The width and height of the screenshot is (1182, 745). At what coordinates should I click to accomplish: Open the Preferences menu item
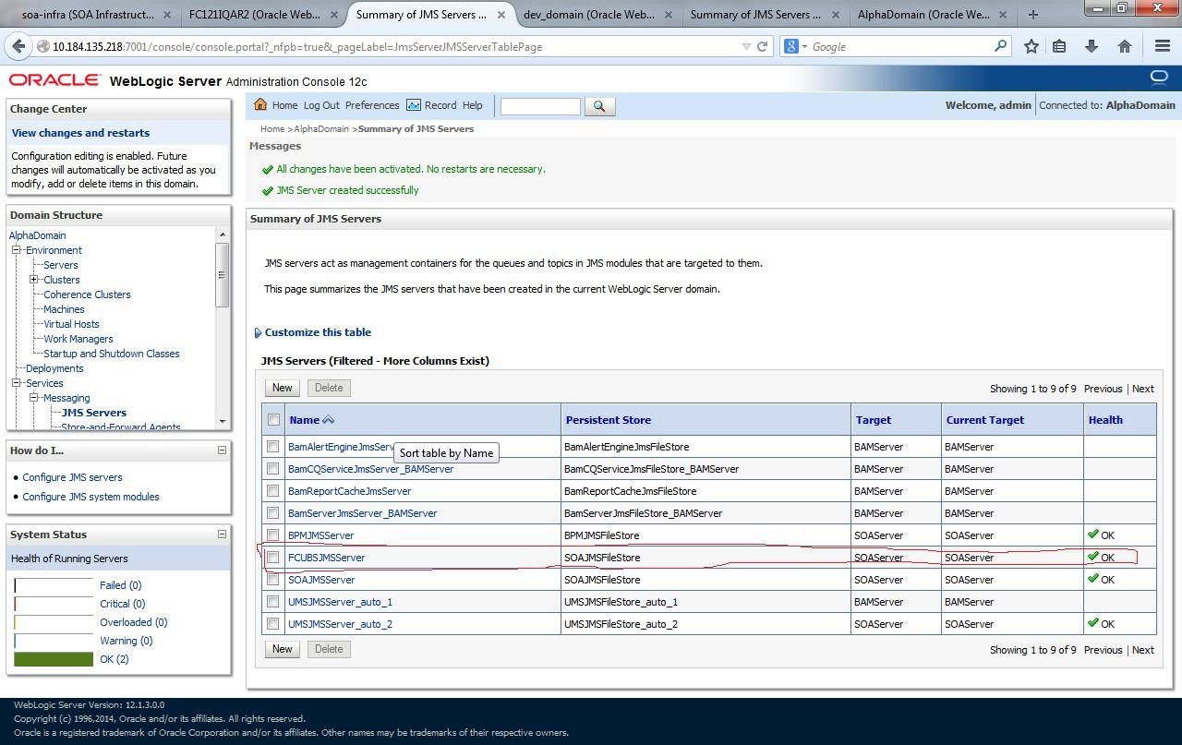click(x=372, y=105)
